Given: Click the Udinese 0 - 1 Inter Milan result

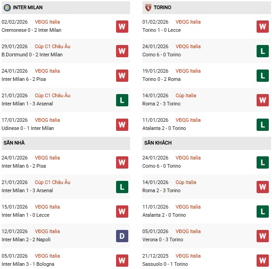Looking at the screenshot, I should pyautogui.click(x=28, y=128).
